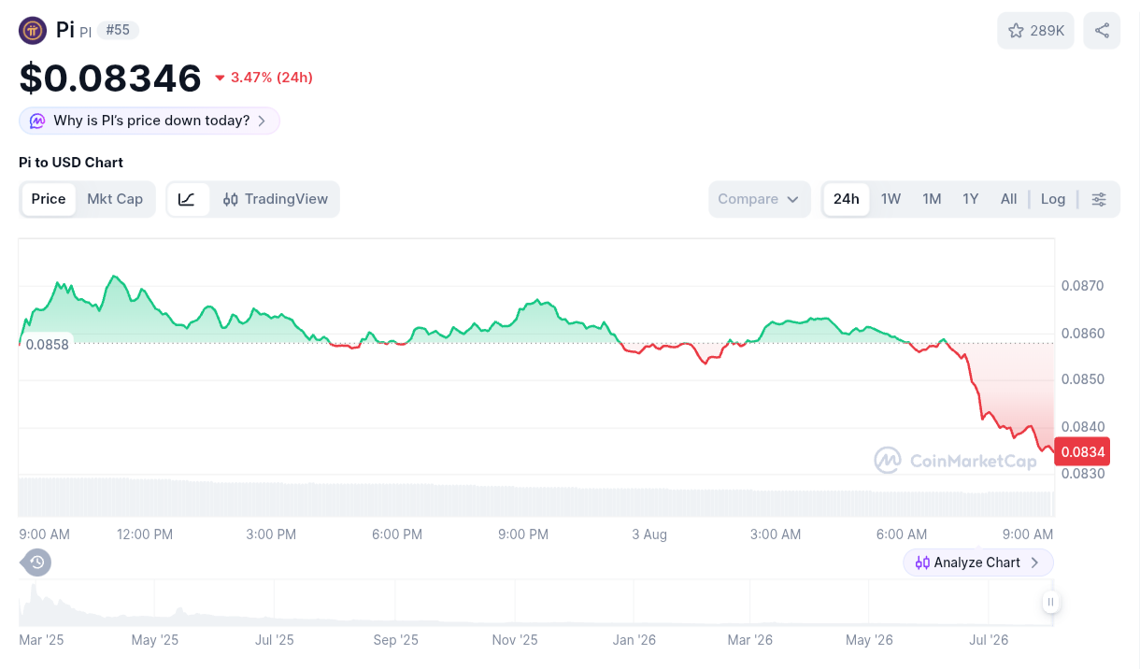Image resolution: width=1140 pixels, height=669 pixels.
Task: Expand the Compare dropdown
Action: pyautogui.click(x=759, y=199)
